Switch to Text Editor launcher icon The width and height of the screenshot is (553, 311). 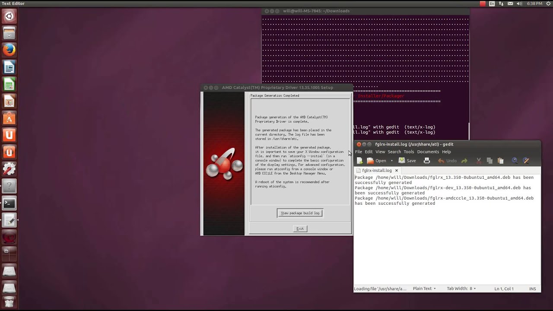pos(9,220)
